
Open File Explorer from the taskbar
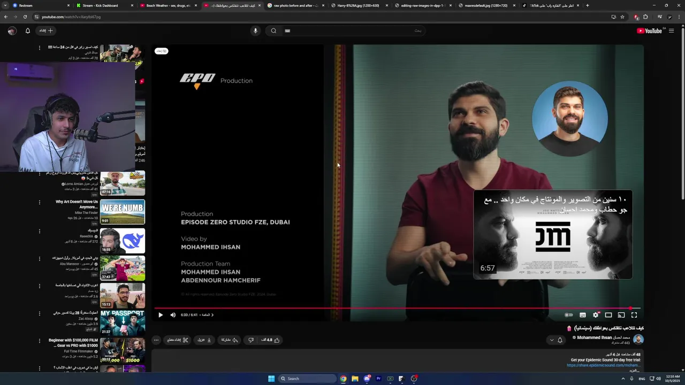355,379
